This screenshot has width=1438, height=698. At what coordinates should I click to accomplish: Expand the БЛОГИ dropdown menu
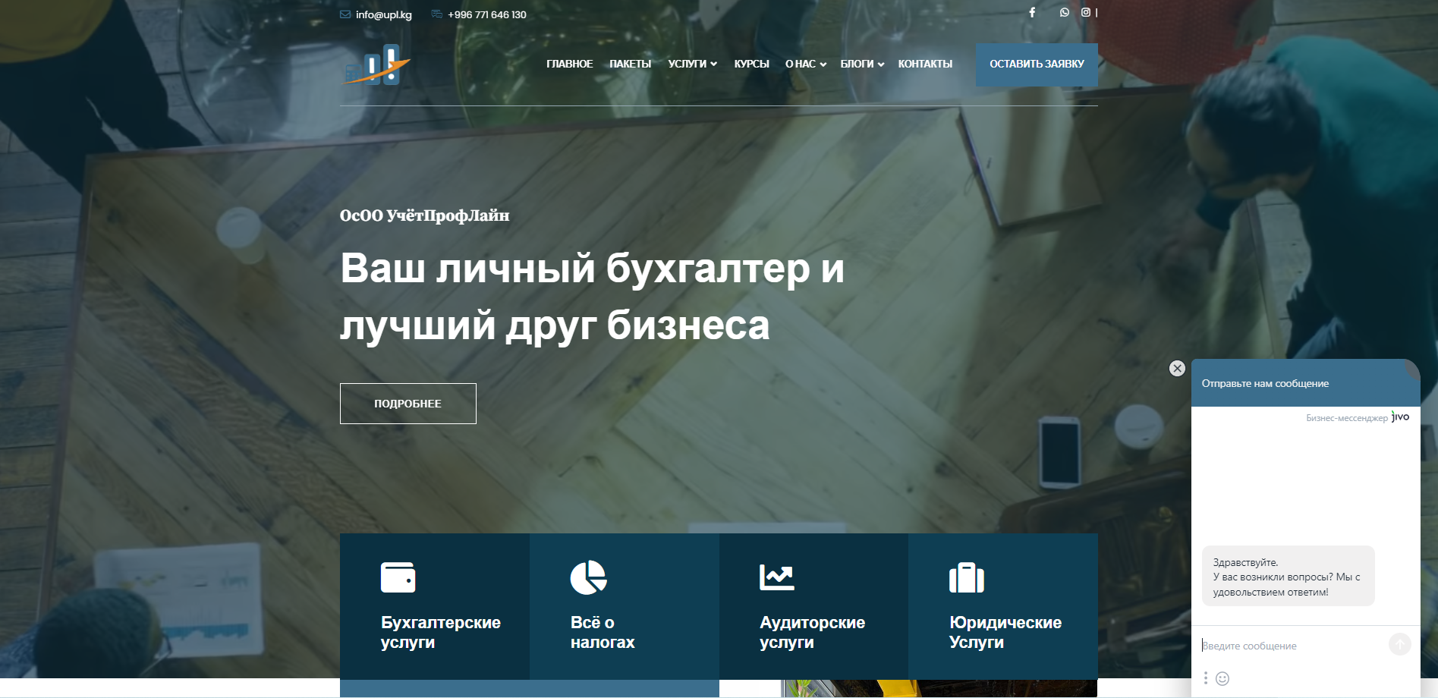coord(861,64)
